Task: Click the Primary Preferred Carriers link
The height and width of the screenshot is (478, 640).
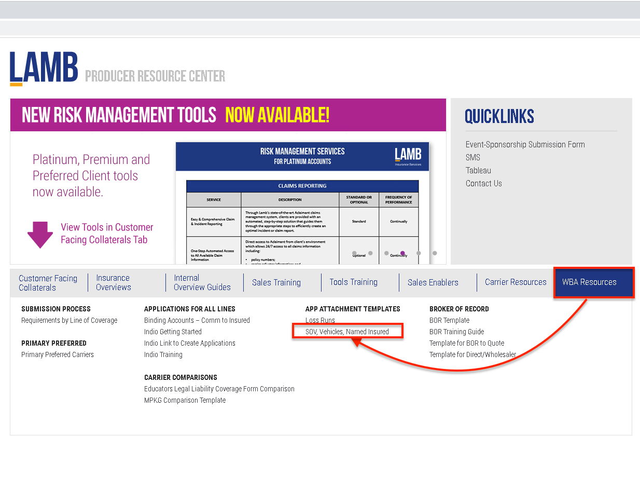Action: point(58,354)
